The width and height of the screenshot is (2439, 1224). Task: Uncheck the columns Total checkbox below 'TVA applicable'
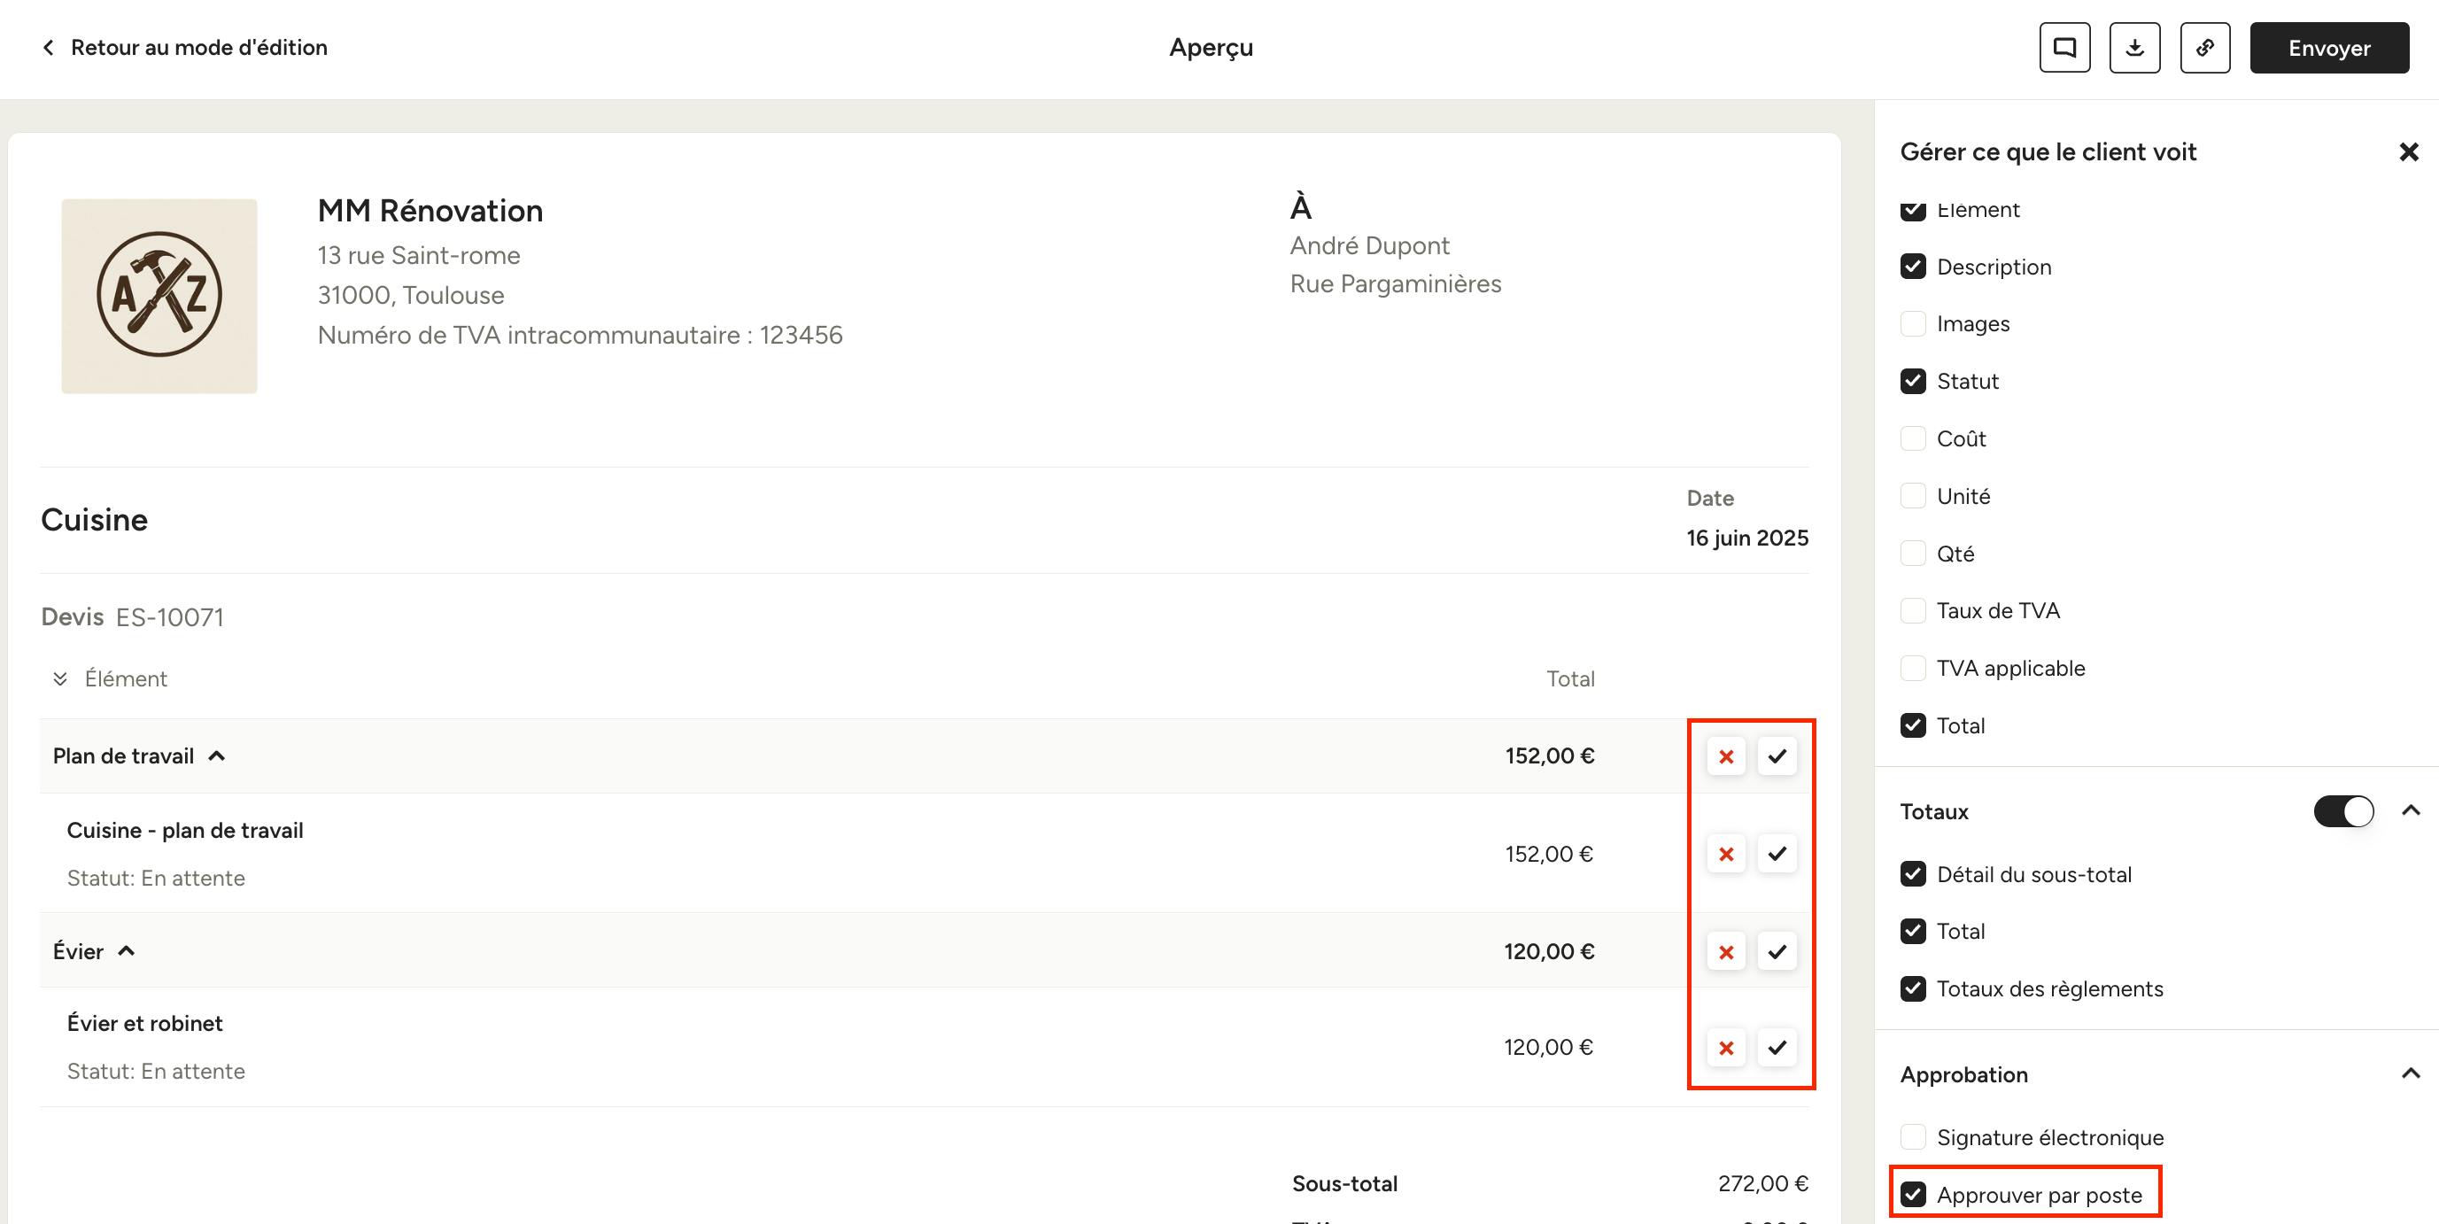point(1913,726)
